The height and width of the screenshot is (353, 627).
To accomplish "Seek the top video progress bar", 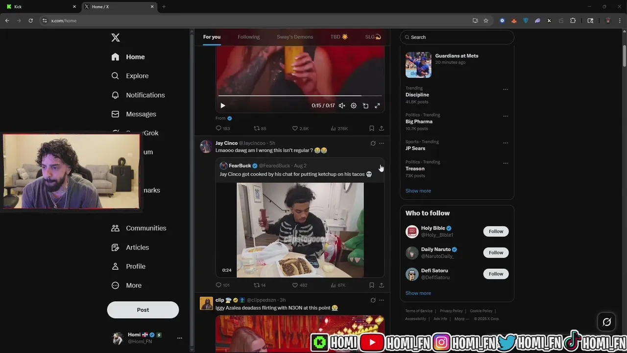I will tap(300, 96).
